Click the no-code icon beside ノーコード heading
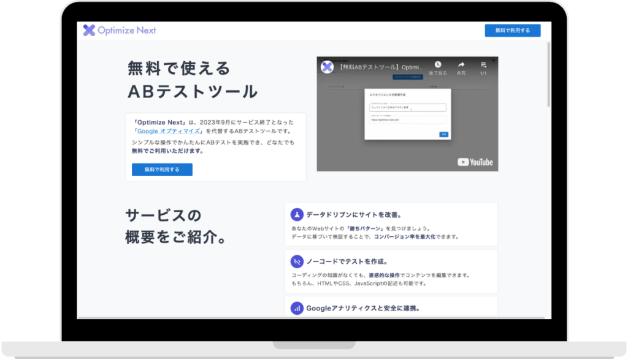The width and height of the screenshot is (628, 359). pos(297,261)
